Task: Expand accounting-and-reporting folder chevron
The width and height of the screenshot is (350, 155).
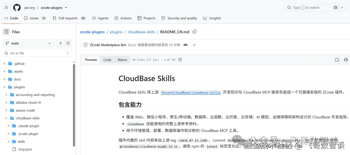Action: tap(6, 95)
